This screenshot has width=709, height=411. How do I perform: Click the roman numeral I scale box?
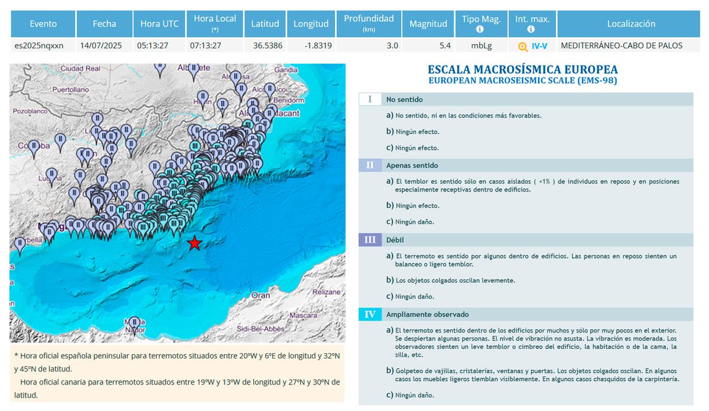370,99
